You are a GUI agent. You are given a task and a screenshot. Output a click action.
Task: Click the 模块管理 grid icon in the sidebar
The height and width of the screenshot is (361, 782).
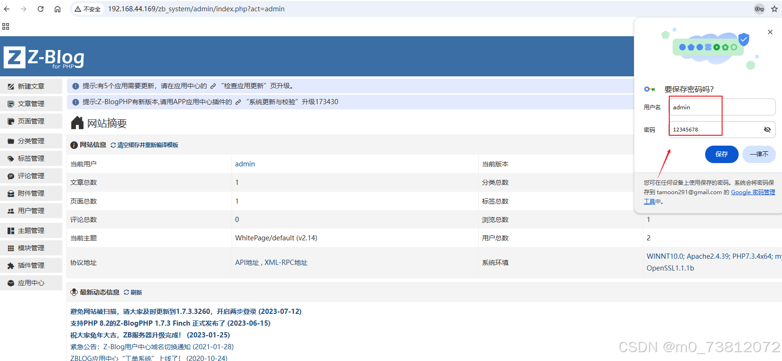click(x=11, y=248)
